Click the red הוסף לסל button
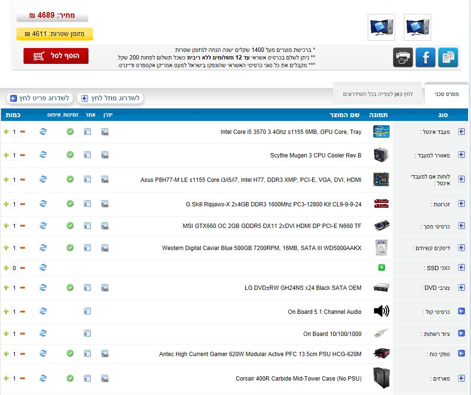The width and height of the screenshot is (471, 395). 56,56
